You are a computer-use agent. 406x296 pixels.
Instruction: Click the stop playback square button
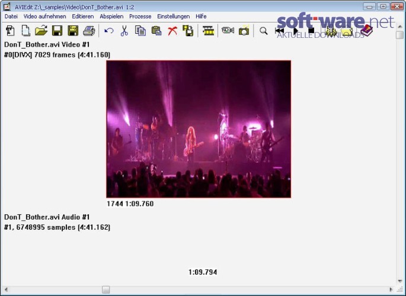(x=312, y=31)
